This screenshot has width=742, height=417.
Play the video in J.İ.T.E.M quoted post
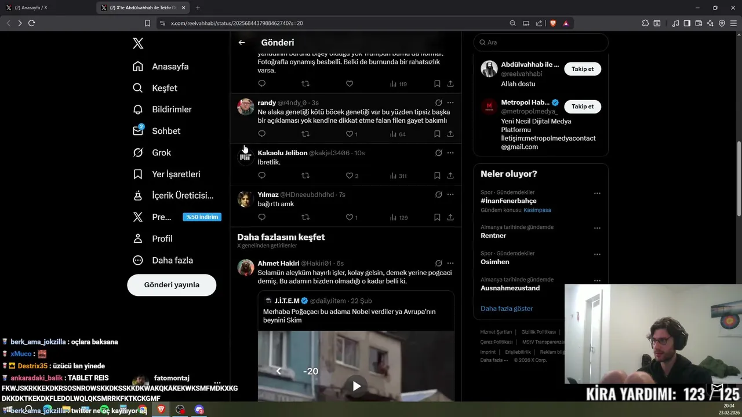tap(357, 386)
